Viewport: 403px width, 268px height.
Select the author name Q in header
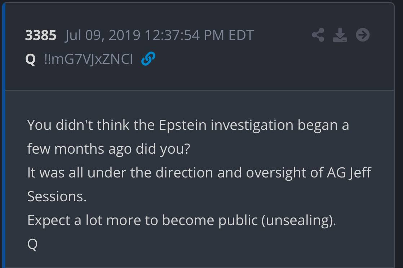coord(31,59)
